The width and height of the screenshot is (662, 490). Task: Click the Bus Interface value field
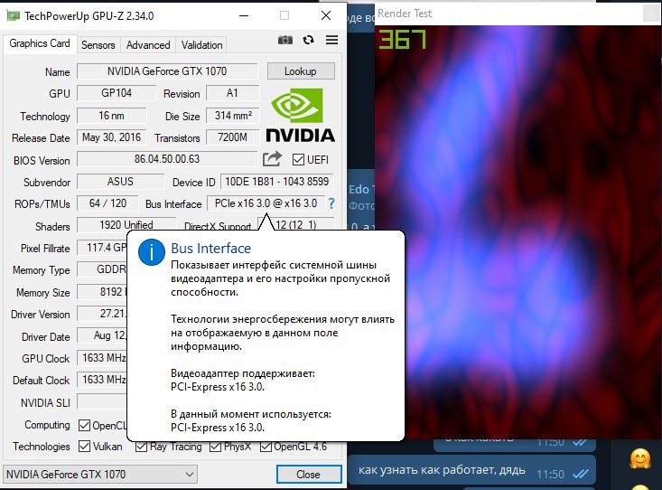266,203
